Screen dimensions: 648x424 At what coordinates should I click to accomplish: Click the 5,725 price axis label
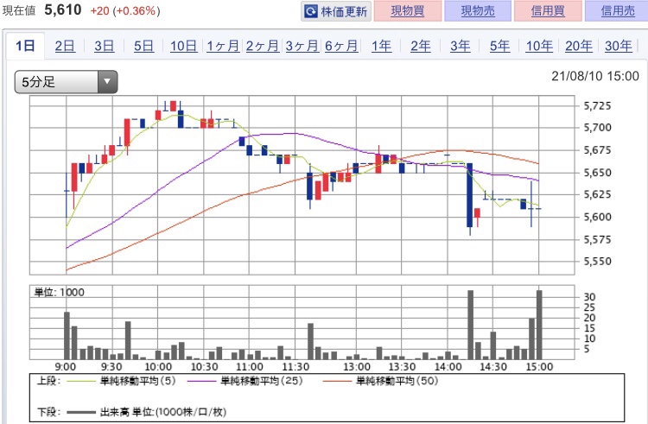pyautogui.click(x=597, y=106)
